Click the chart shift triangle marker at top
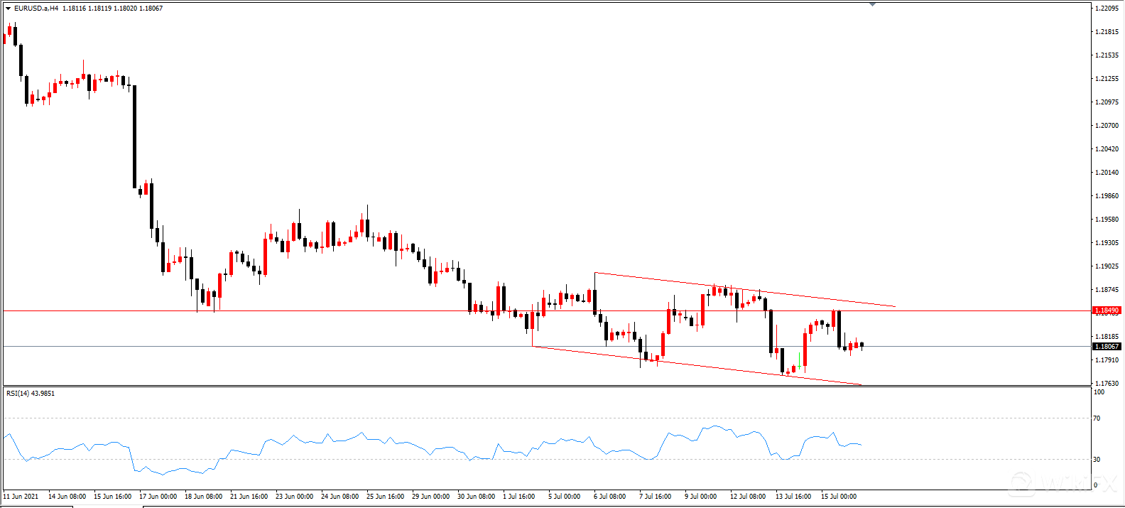The height and width of the screenshot is (508, 1125). [x=872, y=4]
